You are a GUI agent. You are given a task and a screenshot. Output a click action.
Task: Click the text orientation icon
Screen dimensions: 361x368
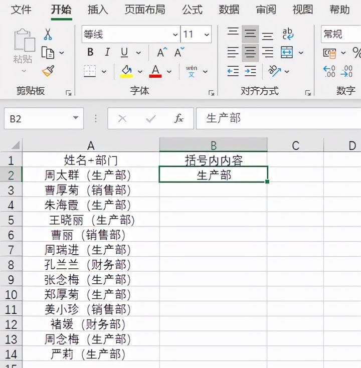pyautogui.click(x=274, y=71)
